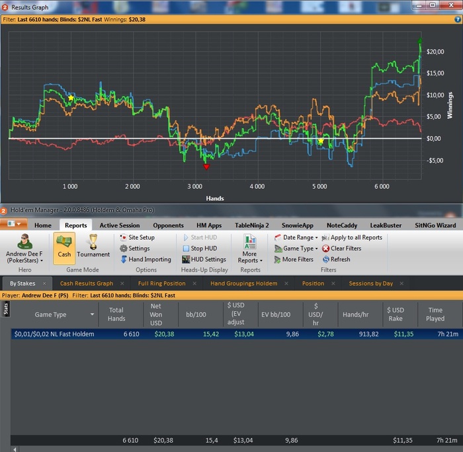Open the SitNGo Wizard tab
This screenshot has width=463, height=452.
(435, 225)
